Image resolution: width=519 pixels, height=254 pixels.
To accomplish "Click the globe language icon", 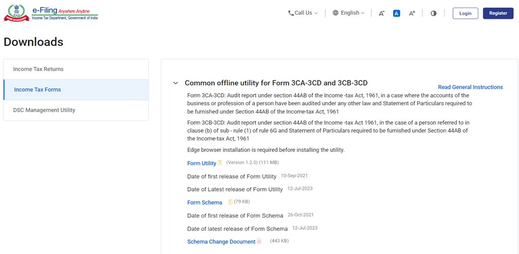I will [x=335, y=13].
